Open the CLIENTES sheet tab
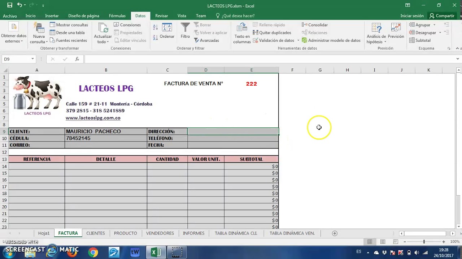The width and height of the screenshot is (462, 259). coord(96,233)
